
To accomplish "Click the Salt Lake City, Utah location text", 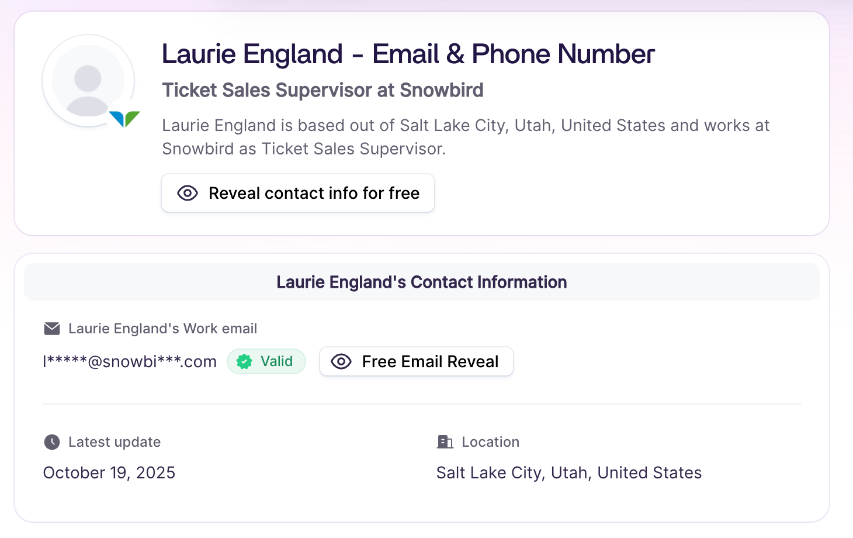I will [x=568, y=473].
